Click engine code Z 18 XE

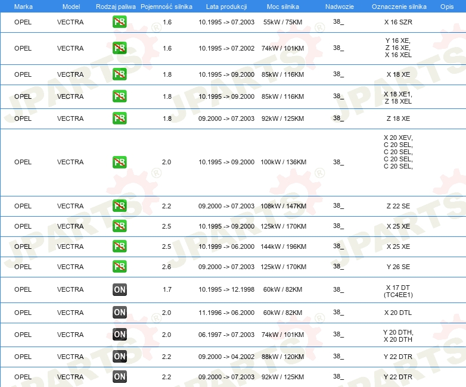398,118
